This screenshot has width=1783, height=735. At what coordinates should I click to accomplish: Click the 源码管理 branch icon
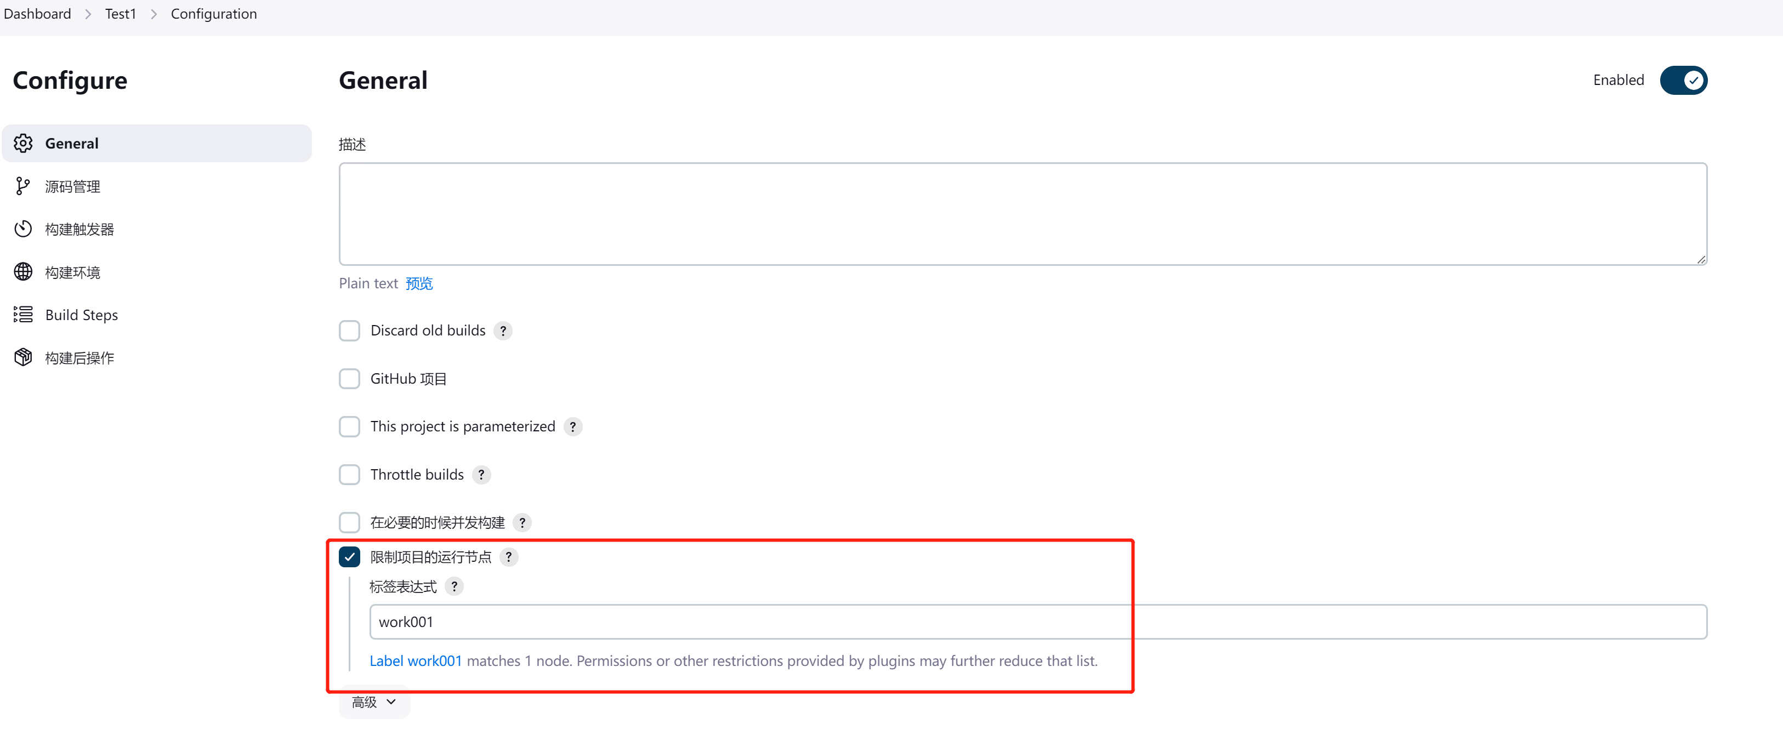[23, 186]
